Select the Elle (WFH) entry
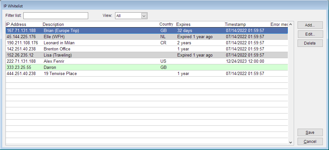This screenshot has height=150, width=329. tap(54, 37)
